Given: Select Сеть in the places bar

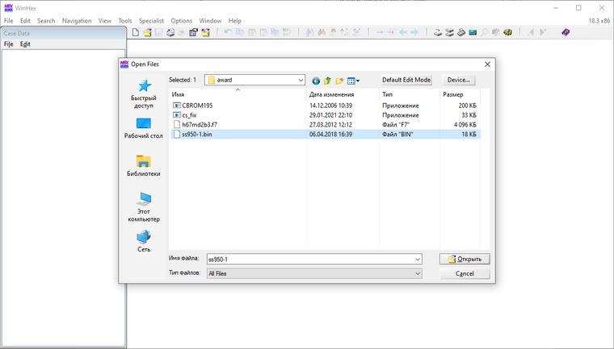Looking at the screenshot, I should [x=144, y=241].
